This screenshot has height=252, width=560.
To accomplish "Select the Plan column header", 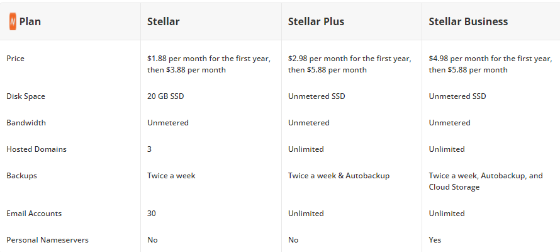I will 30,22.
